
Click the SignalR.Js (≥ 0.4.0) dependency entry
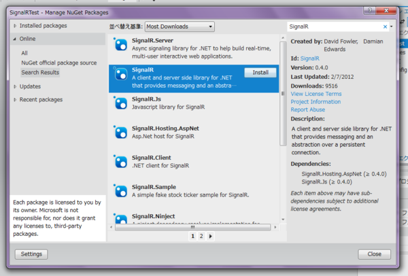pyautogui.click(x=327, y=182)
